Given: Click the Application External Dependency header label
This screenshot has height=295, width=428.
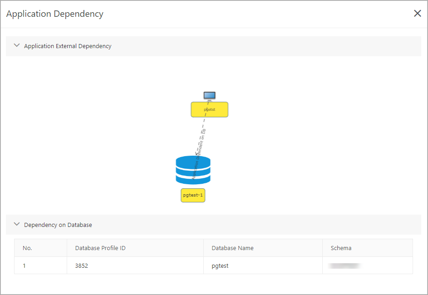Looking at the screenshot, I should pyautogui.click(x=68, y=46).
